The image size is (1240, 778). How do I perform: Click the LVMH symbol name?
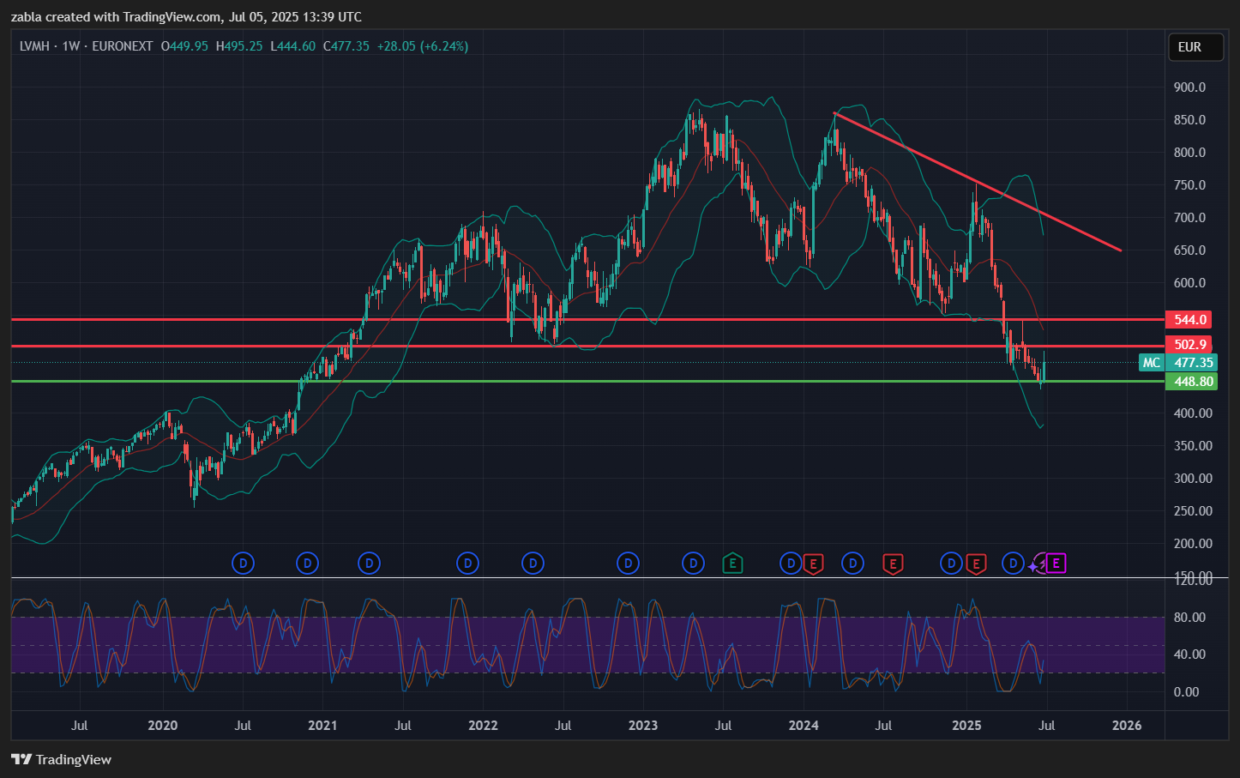click(x=34, y=46)
